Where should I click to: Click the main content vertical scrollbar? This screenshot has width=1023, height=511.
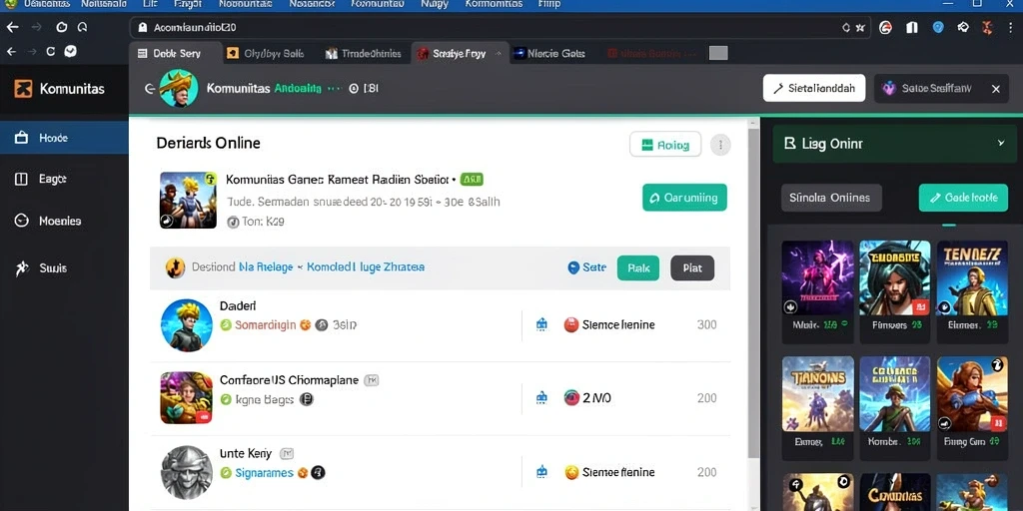point(753,293)
